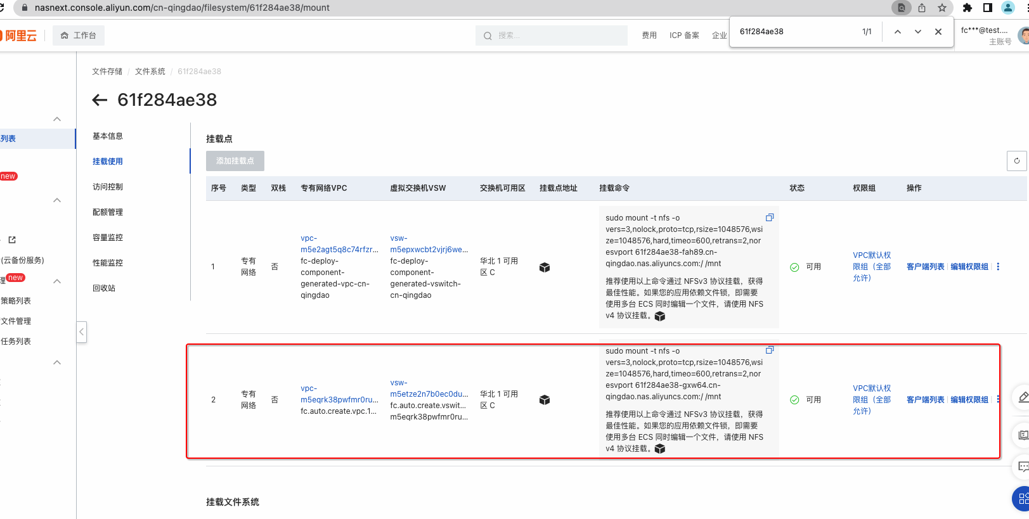This screenshot has width=1029, height=519.
Task: Open the vswitch link starting vsw-m5etze2n7b0ec0du
Action: 429,388
